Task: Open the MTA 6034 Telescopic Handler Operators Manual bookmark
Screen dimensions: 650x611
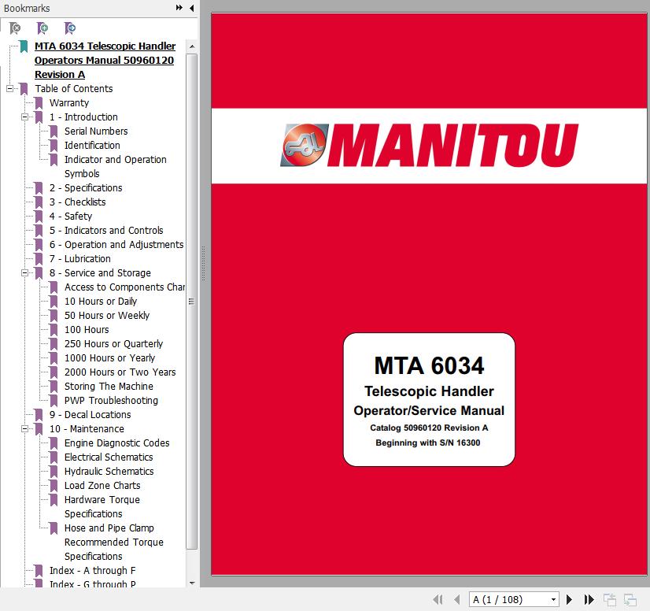Action: pyautogui.click(x=105, y=60)
